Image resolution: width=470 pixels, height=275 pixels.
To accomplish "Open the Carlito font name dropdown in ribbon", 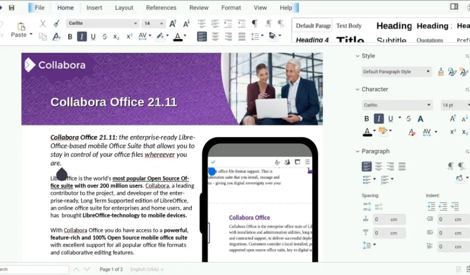I will click(102, 23).
